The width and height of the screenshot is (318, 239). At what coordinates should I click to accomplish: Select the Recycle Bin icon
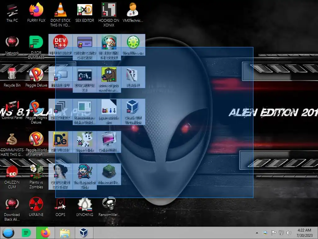click(x=12, y=77)
